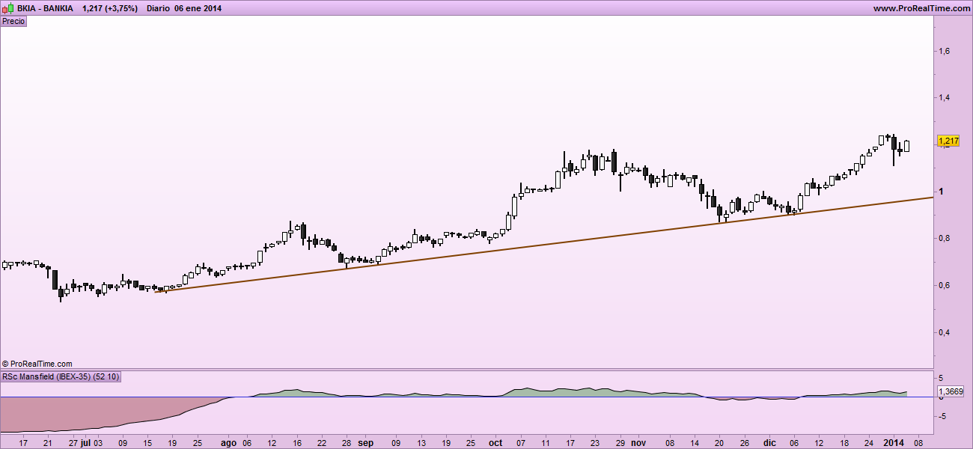Open the RSc Mansfield (IBEX-35) indicator label
Viewport: 973px width, 449px height.
pos(61,376)
